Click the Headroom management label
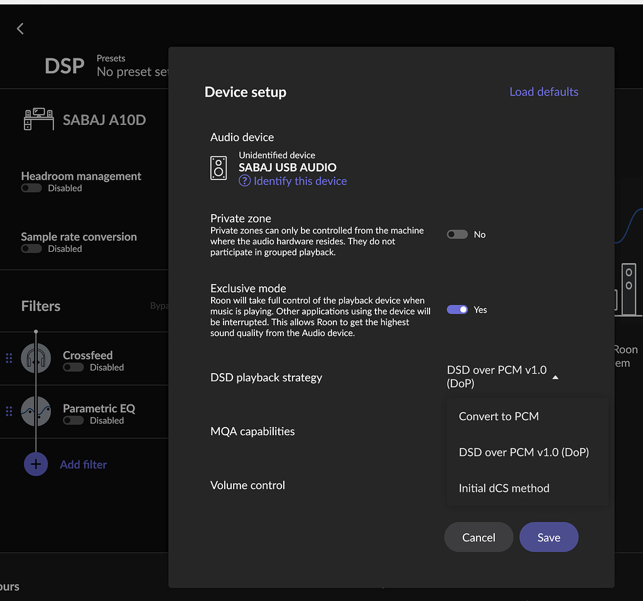 coord(81,176)
